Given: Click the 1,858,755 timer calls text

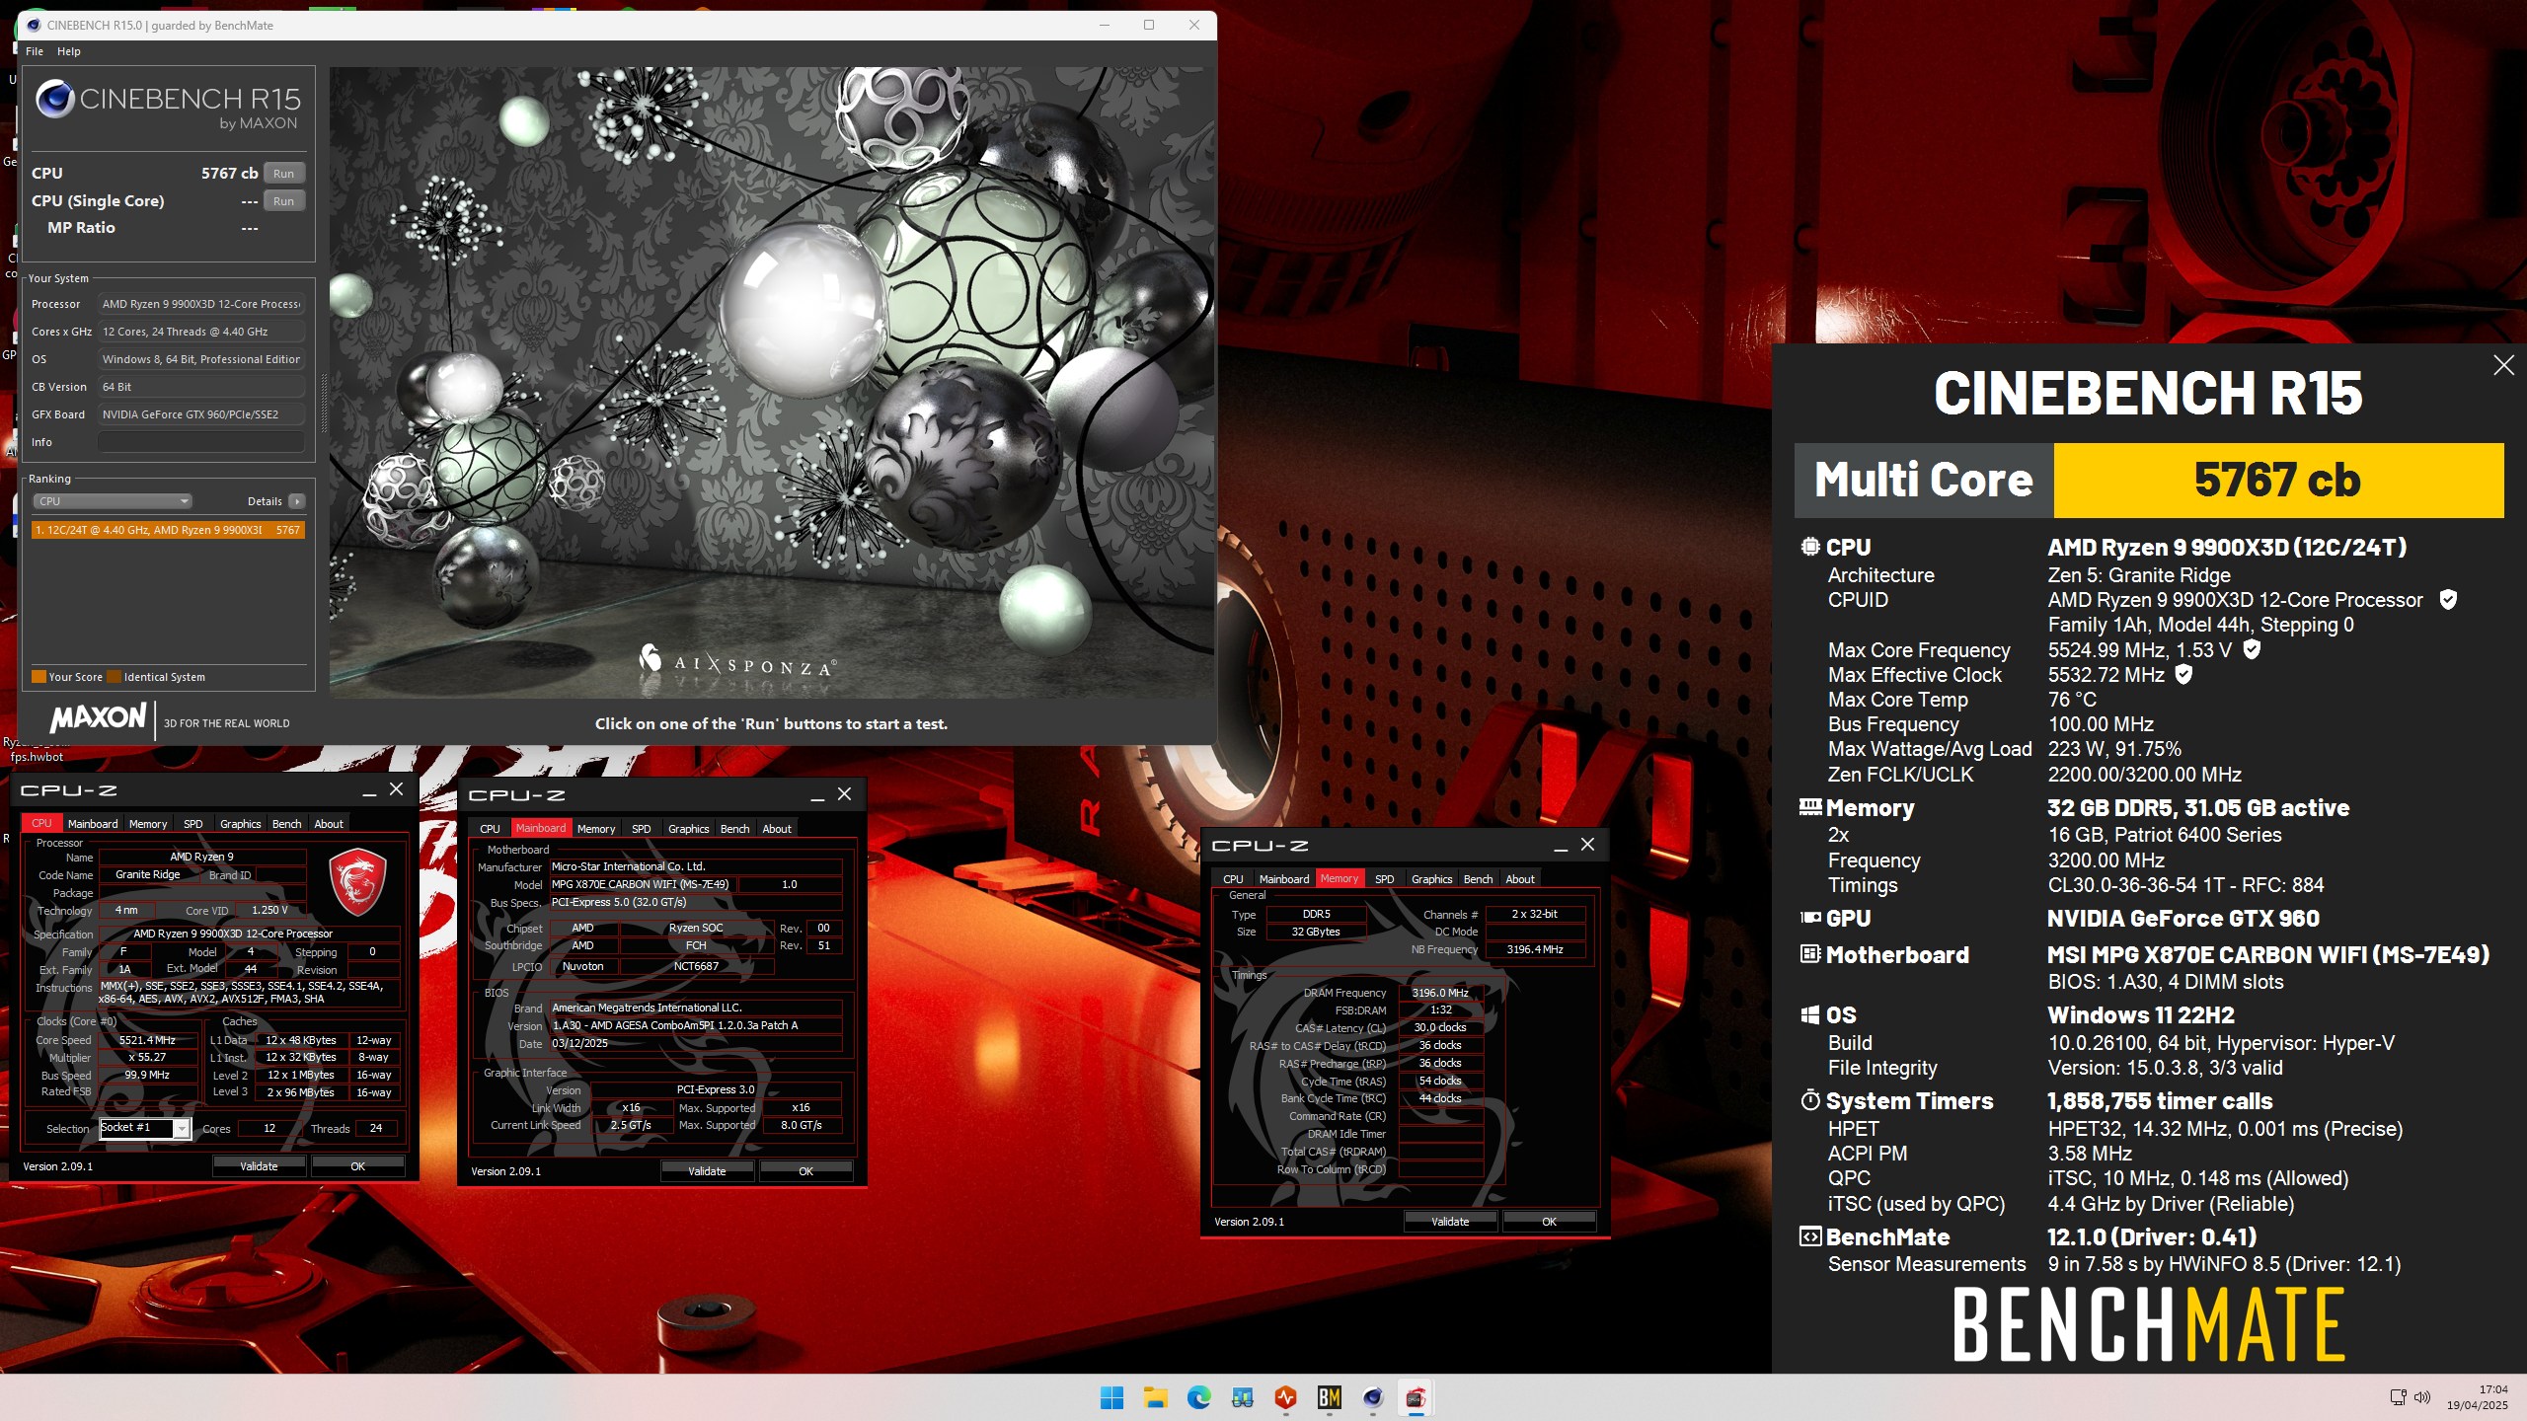Looking at the screenshot, I should [2160, 1100].
